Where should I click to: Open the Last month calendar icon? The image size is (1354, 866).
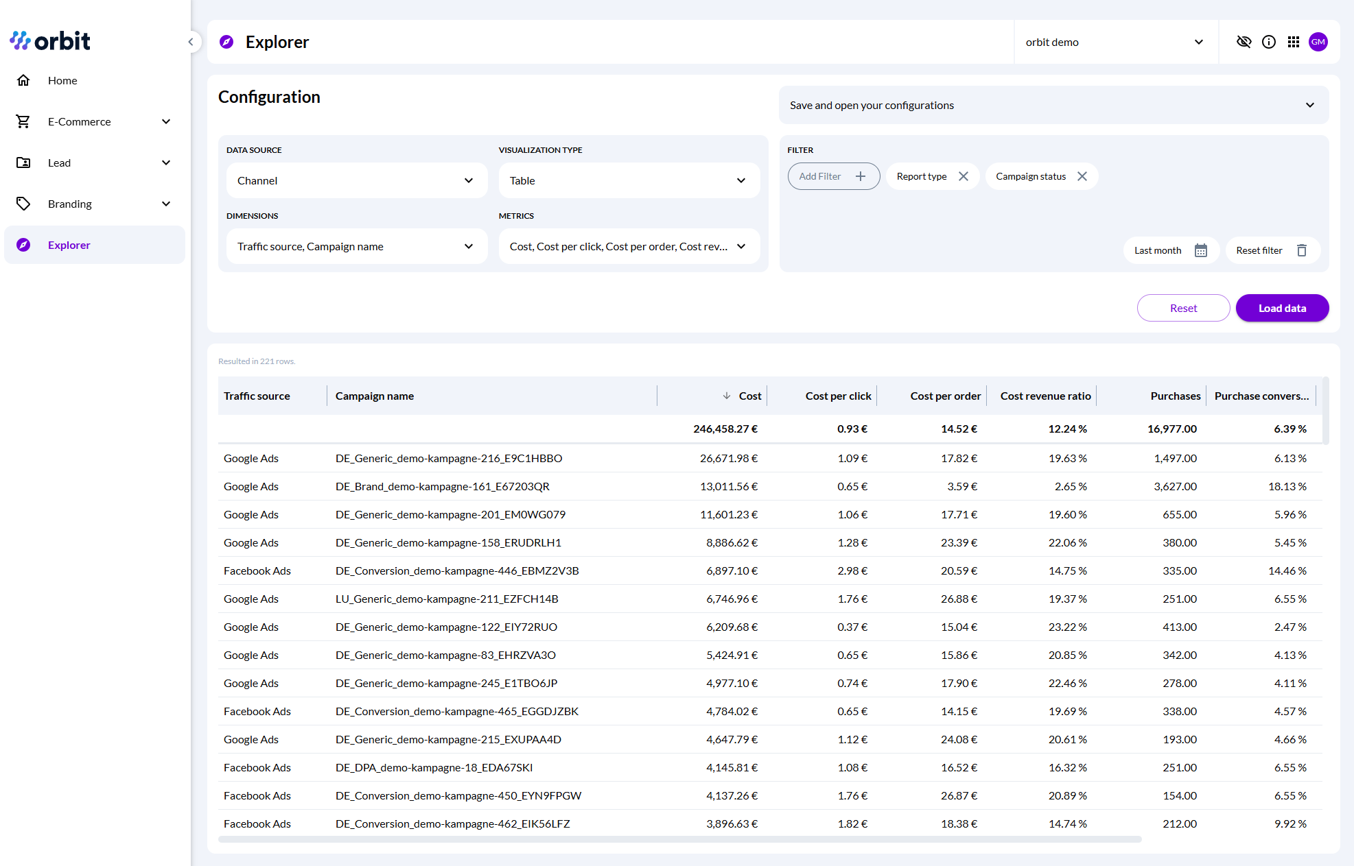point(1201,250)
